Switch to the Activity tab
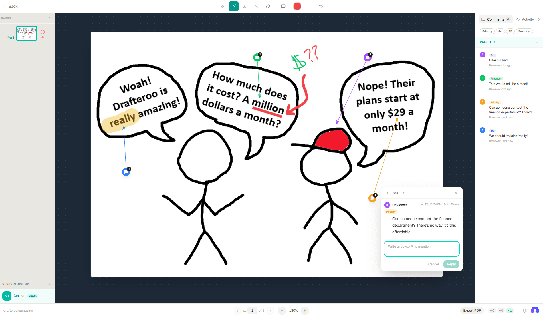This screenshot has height=316, width=543. click(x=525, y=19)
